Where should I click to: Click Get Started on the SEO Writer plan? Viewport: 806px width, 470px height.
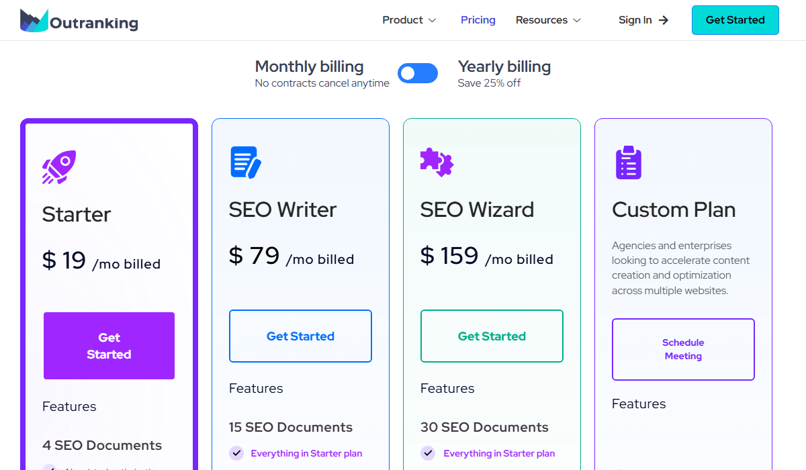[300, 336]
